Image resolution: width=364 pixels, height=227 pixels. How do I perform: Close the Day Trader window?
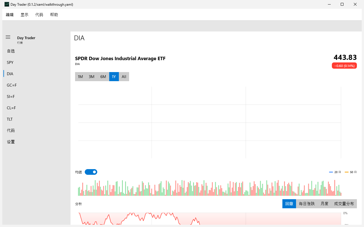click(355, 4)
